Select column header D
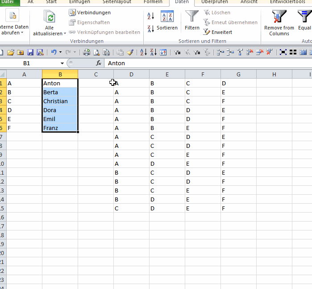 (x=131, y=74)
